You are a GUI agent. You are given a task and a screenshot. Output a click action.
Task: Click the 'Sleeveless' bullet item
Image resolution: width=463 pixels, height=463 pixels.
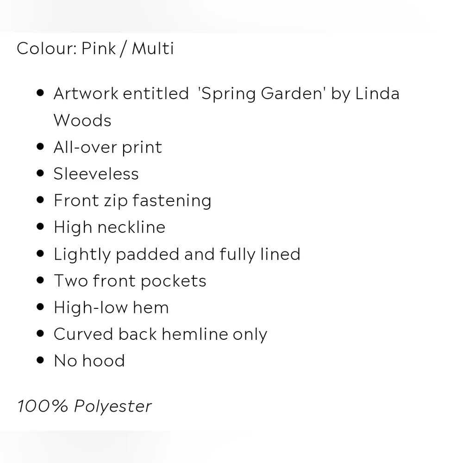point(96,173)
